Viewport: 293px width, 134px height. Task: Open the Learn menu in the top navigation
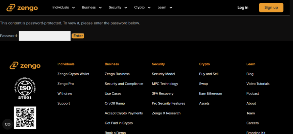pyautogui.click(x=162, y=8)
